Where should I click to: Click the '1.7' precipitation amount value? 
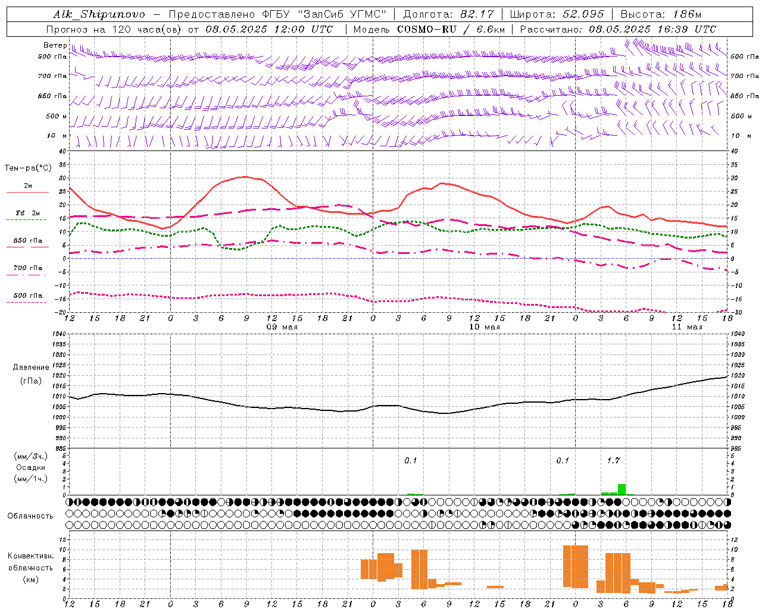coord(613,460)
